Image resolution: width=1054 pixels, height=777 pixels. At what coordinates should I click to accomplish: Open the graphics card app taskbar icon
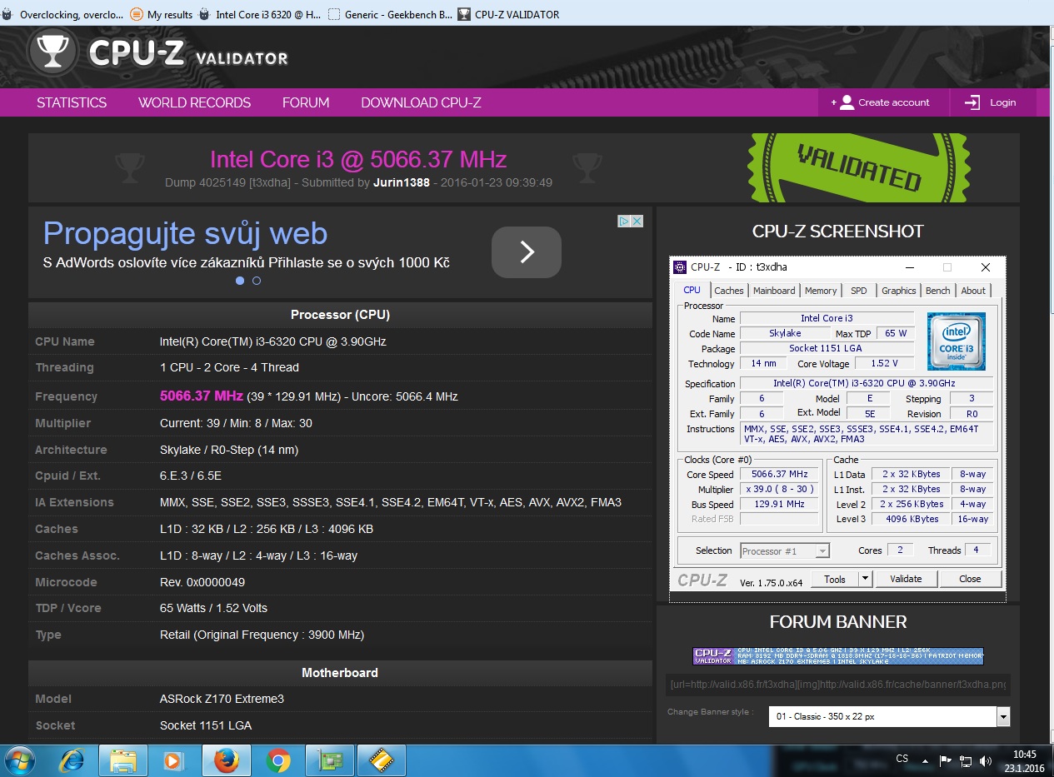tap(330, 760)
